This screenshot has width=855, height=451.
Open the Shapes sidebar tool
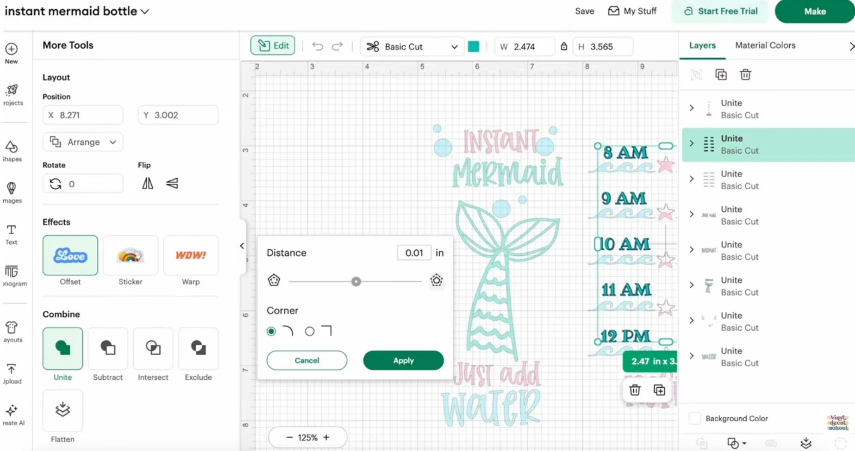[12, 151]
